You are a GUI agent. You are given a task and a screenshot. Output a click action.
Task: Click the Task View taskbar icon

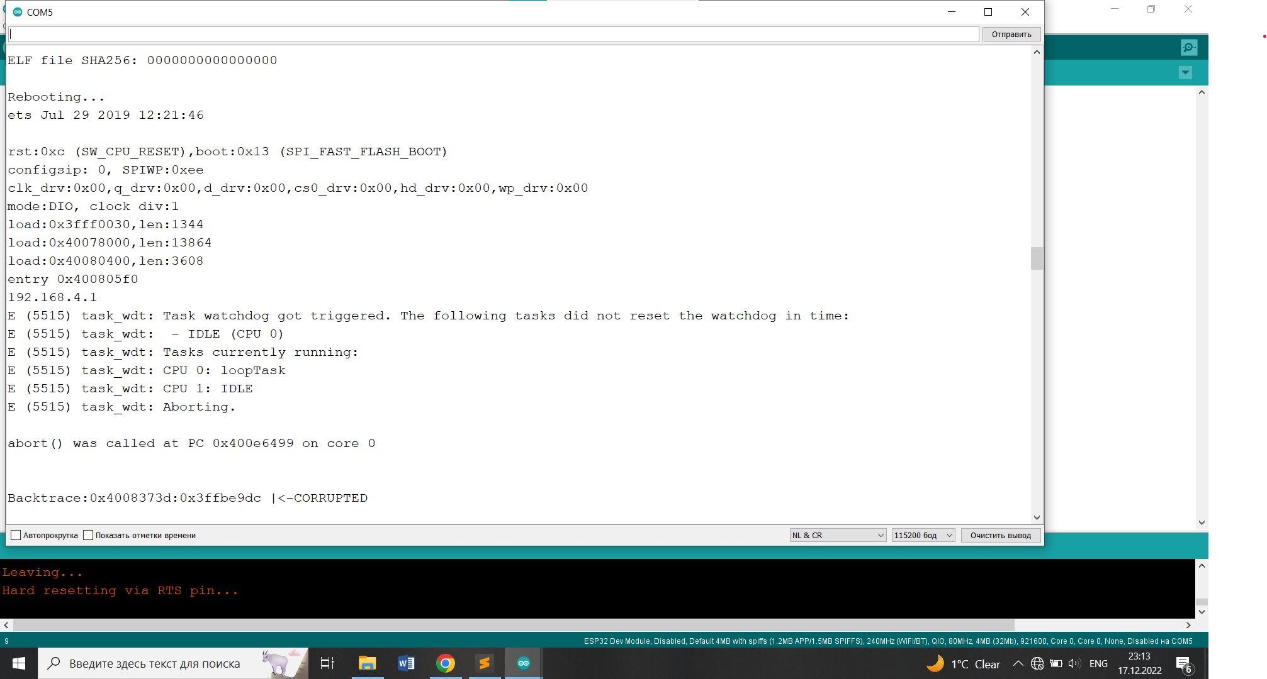tap(327, 663)
